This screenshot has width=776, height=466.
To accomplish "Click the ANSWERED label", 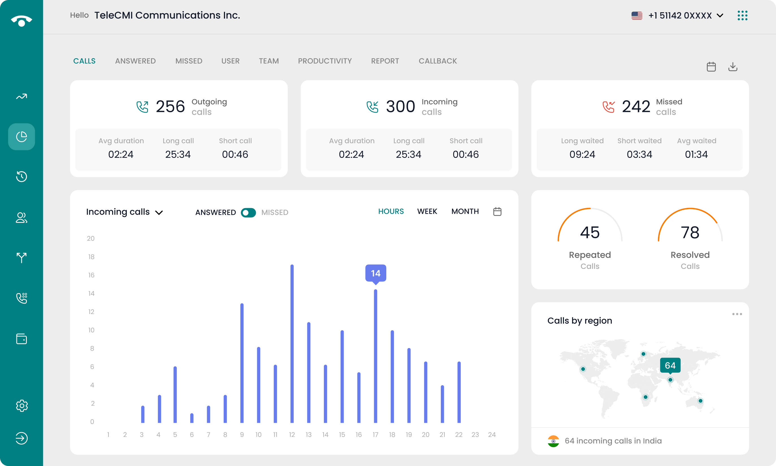I will pyautogui.click(x=215, y=213).
